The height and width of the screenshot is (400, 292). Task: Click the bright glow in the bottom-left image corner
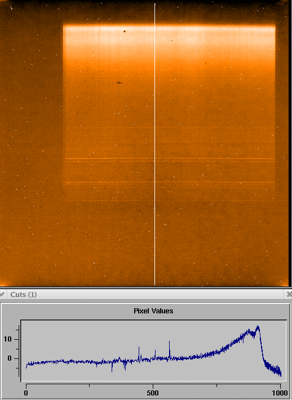point(3,283)
